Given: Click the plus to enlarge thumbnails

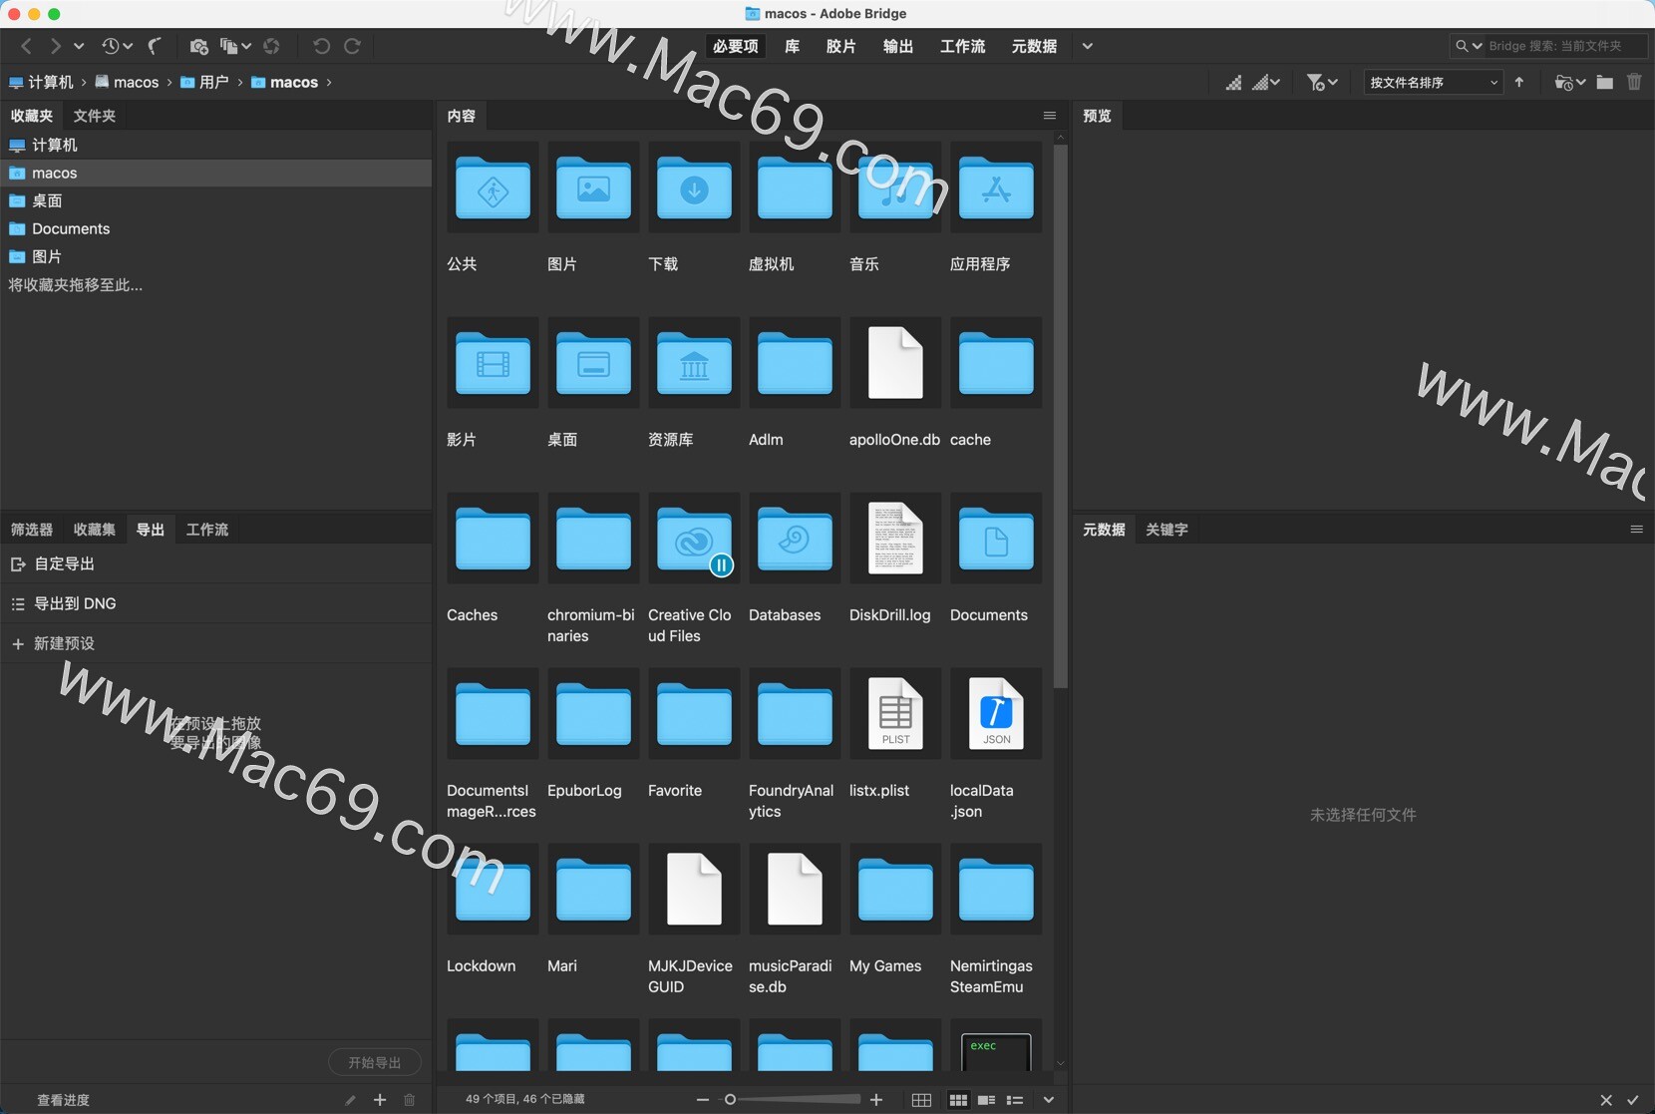Looking at the screenshot, I should click(876, 1100).
